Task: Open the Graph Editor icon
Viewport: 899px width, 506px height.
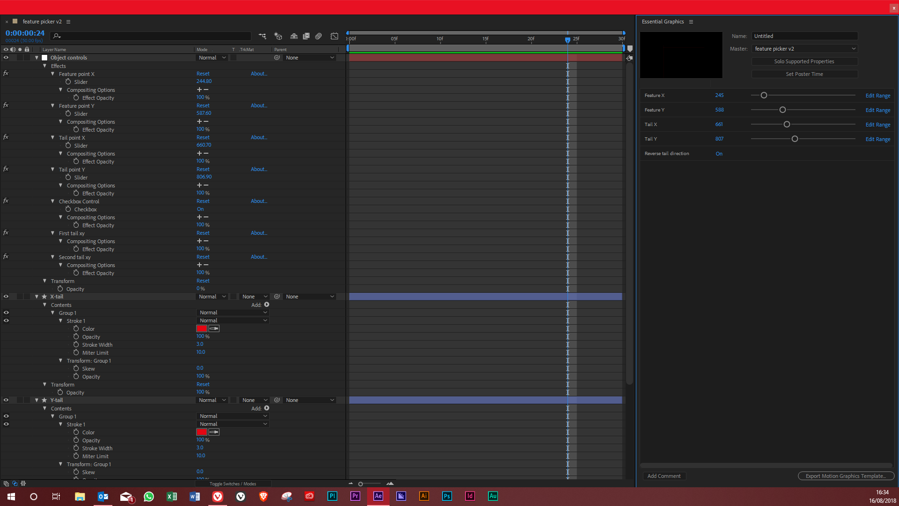Action: pos(334,36)
